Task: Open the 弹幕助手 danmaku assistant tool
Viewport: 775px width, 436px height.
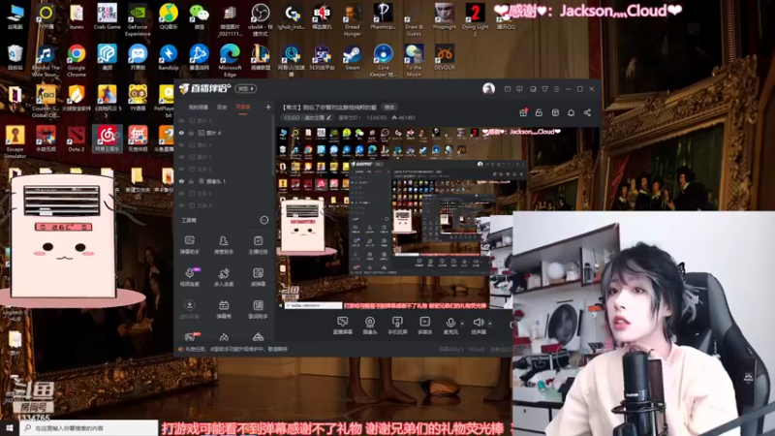Action: pos(189,245)
